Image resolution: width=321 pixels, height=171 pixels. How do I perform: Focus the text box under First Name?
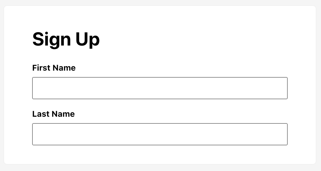(x=160, y=88)
